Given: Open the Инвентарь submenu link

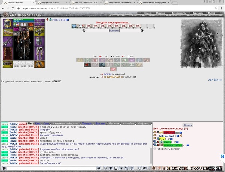Looking at the screenshot, I should 117,15.
